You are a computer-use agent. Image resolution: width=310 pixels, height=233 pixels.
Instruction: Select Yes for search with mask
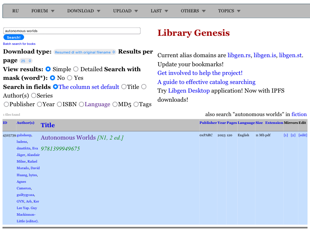[x=69, y=78]
